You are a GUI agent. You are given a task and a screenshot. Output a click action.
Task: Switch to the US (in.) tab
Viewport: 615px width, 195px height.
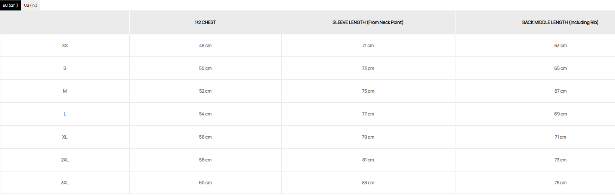[31, 5]
